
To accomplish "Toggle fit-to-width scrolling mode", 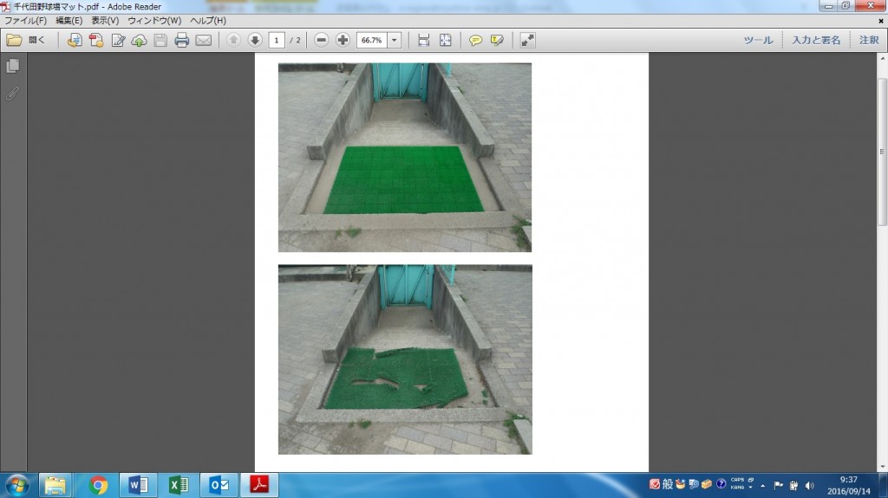I will click(x=423, y=40).
